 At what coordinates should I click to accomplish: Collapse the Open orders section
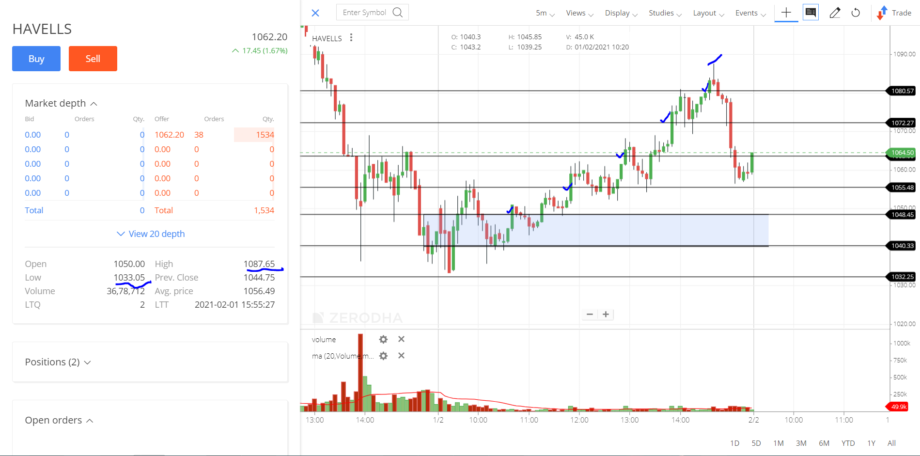point(59,420)
